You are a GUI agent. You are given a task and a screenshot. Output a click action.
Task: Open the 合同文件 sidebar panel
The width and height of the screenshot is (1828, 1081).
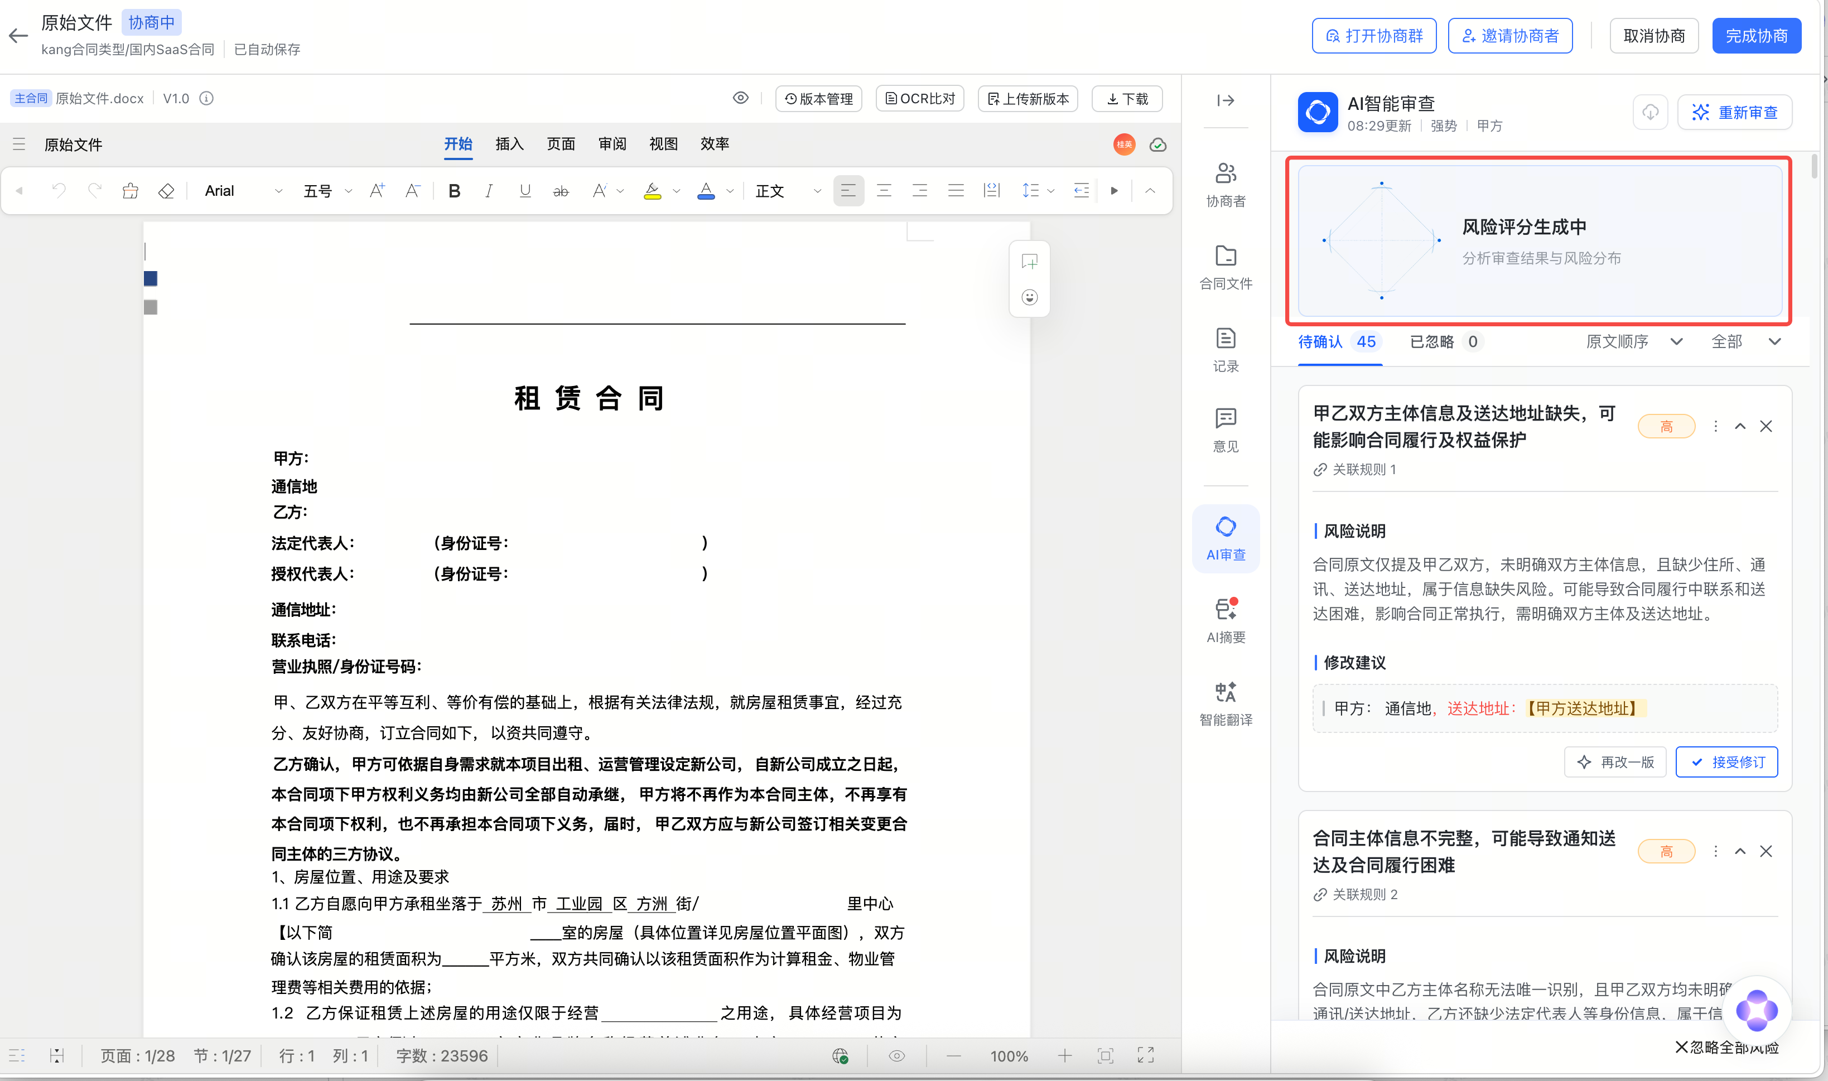click(1226, 267)
